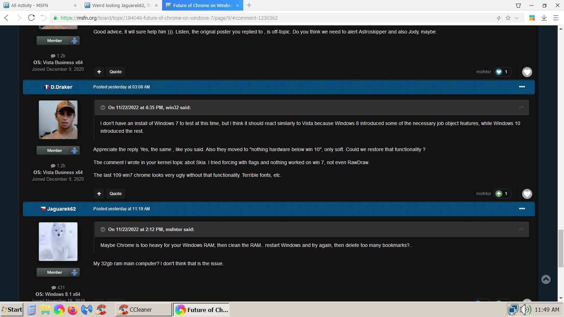Open D.Draker's profile name link
The image size is (564, 317).
[x=61, y=87]
